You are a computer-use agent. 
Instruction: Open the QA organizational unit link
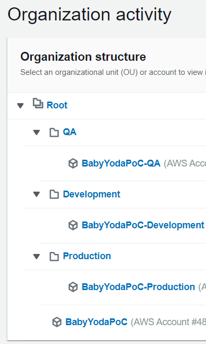click(x=70, y=132)
